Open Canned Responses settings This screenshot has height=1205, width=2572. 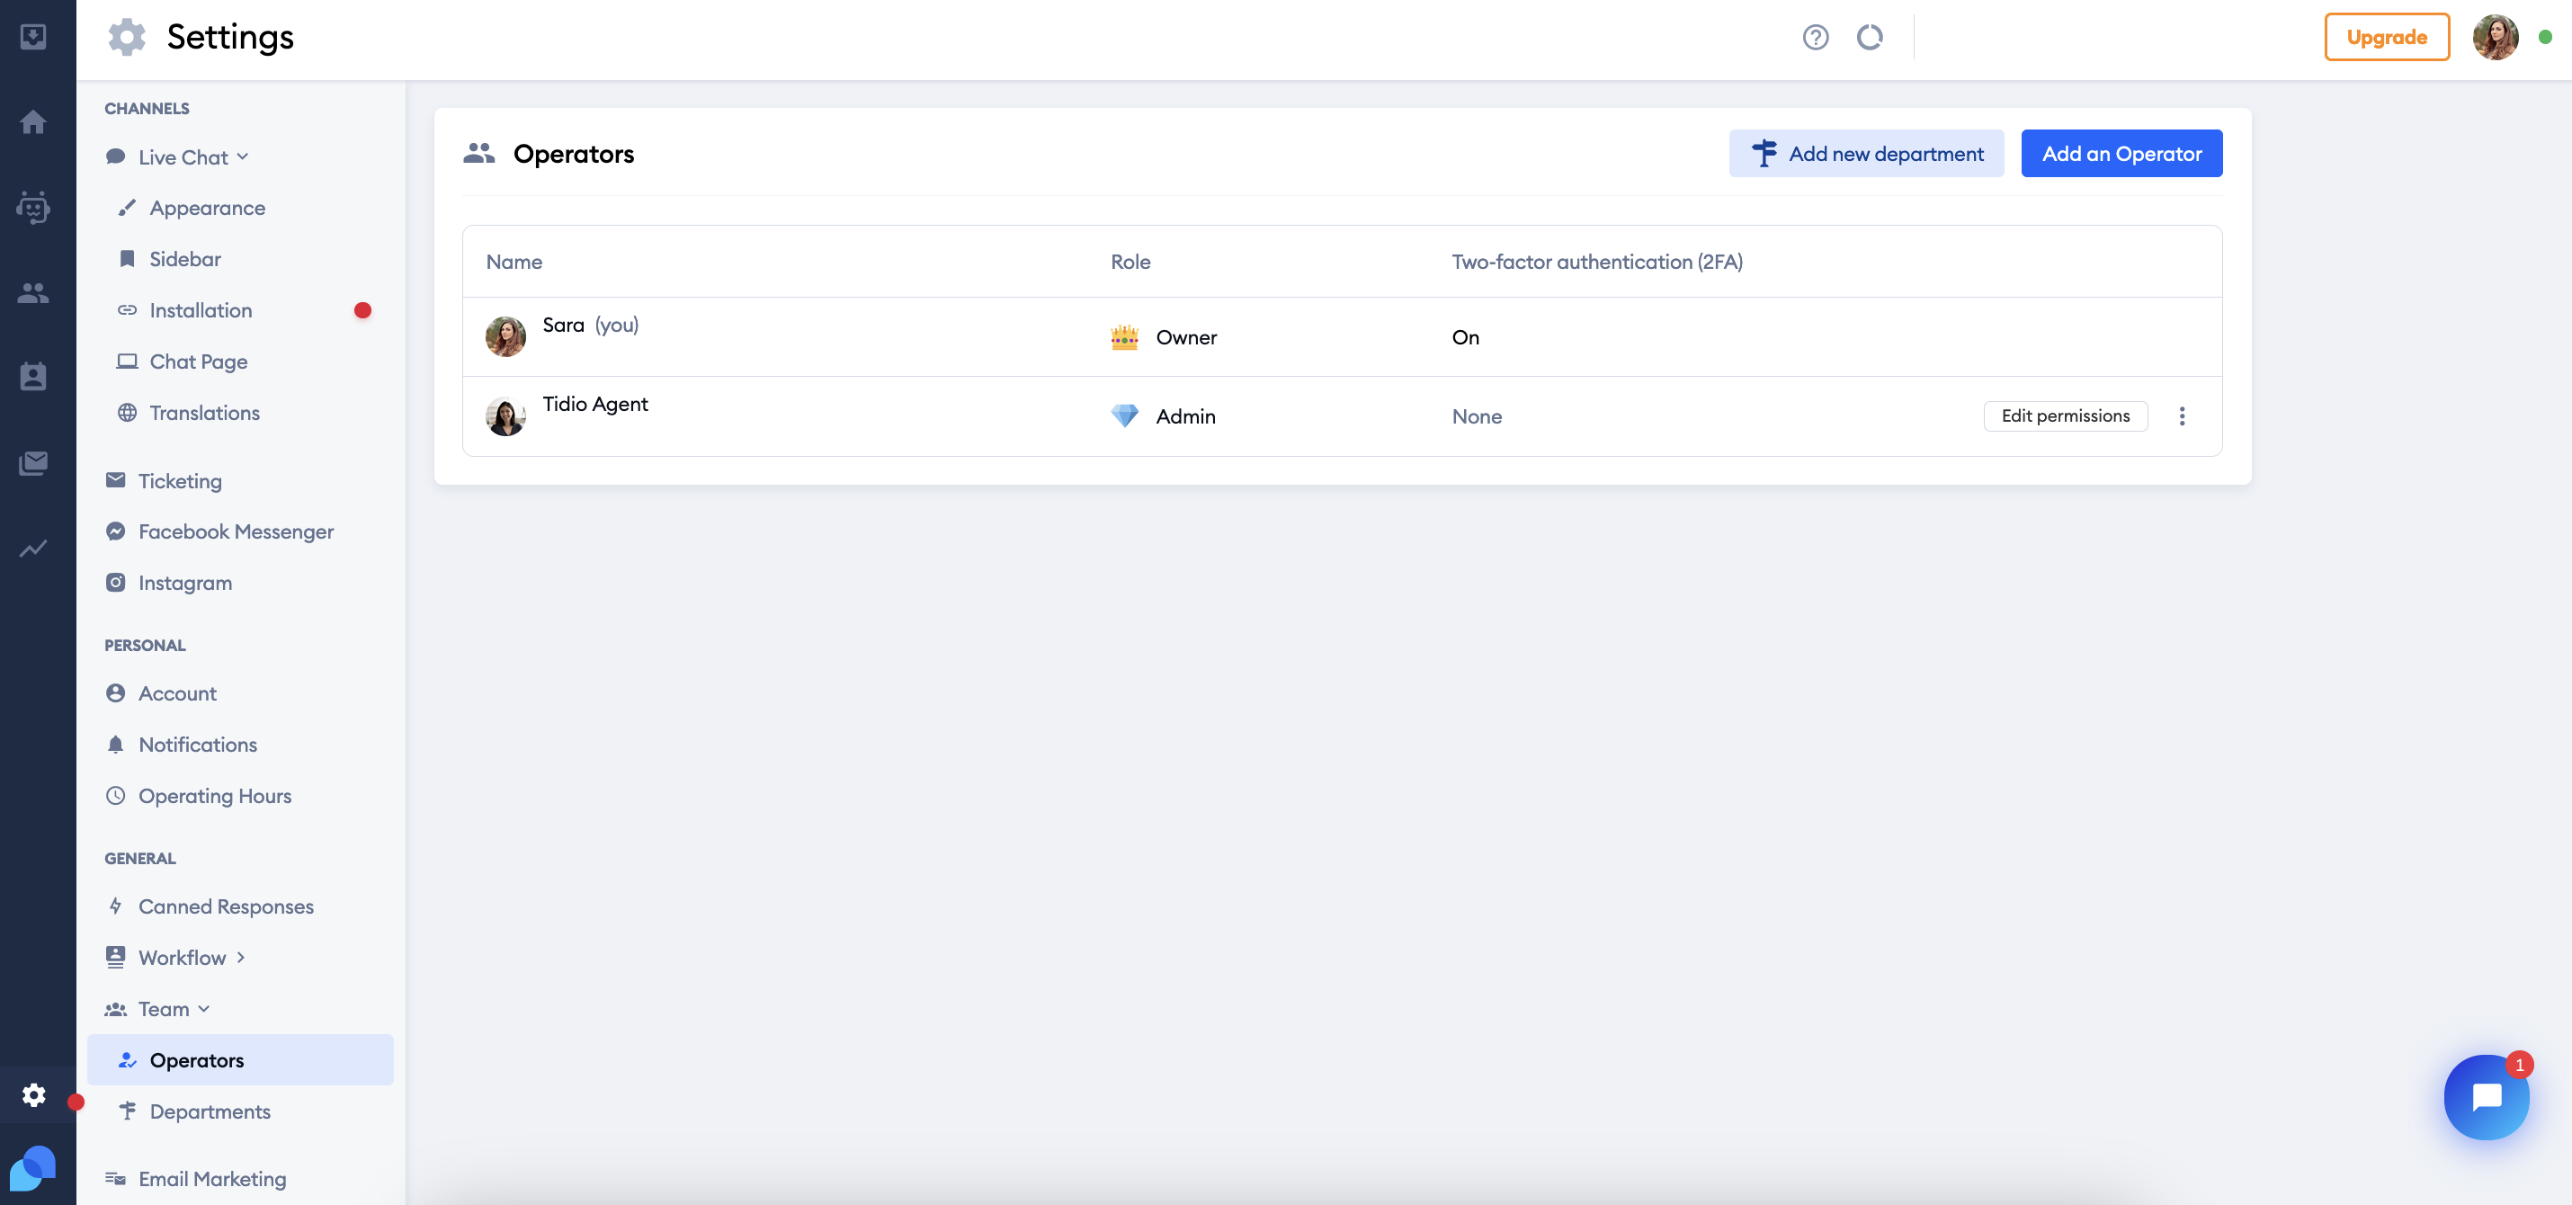click(226, 906)
